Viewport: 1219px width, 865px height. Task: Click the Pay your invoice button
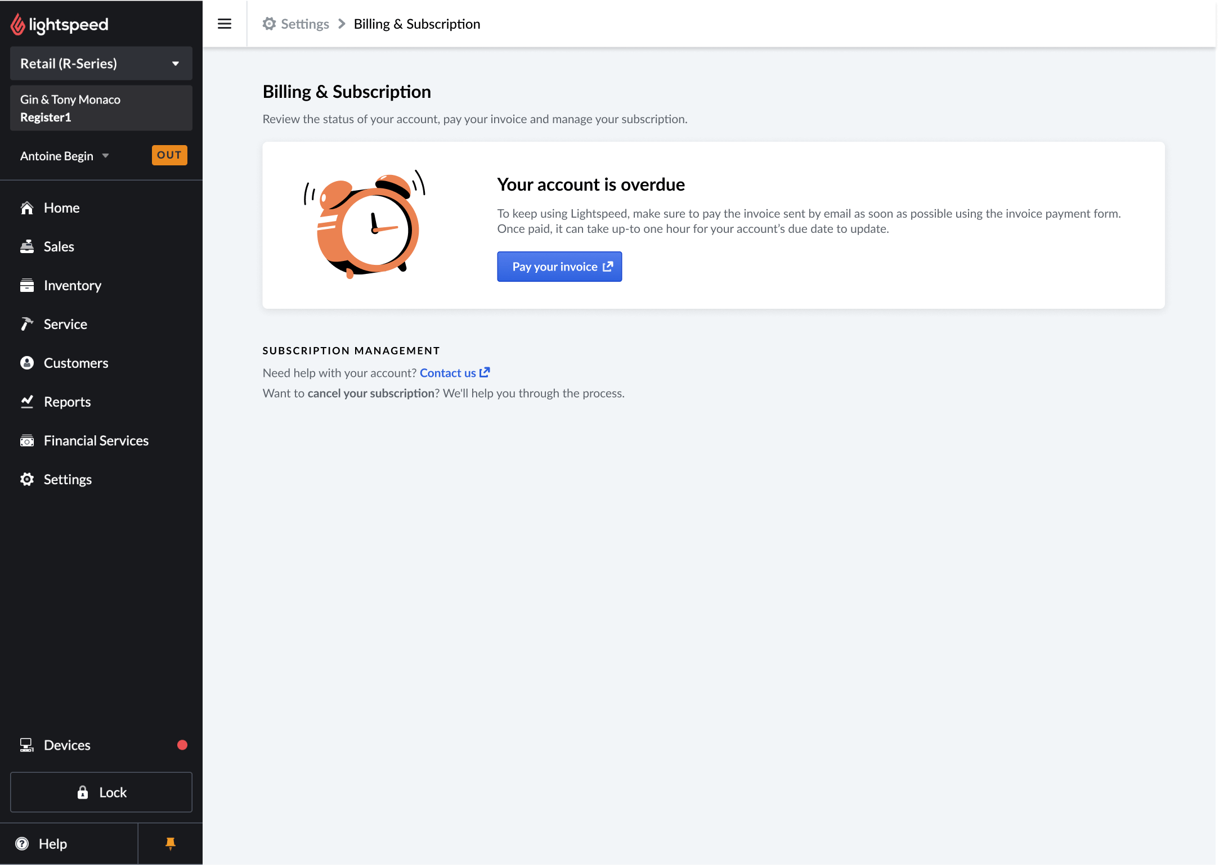[560, 267]
